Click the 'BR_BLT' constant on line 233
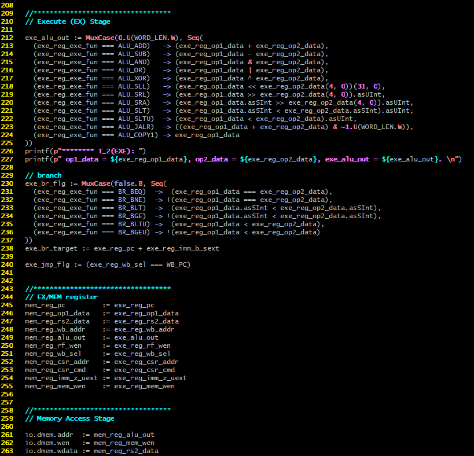 tap(130, 208)
